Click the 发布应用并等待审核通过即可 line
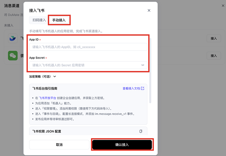Screen dimensions: 226x156 click(55, 119)
